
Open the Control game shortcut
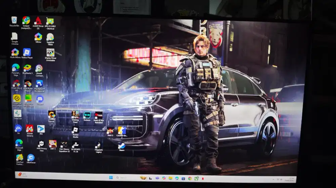point(52,116)
